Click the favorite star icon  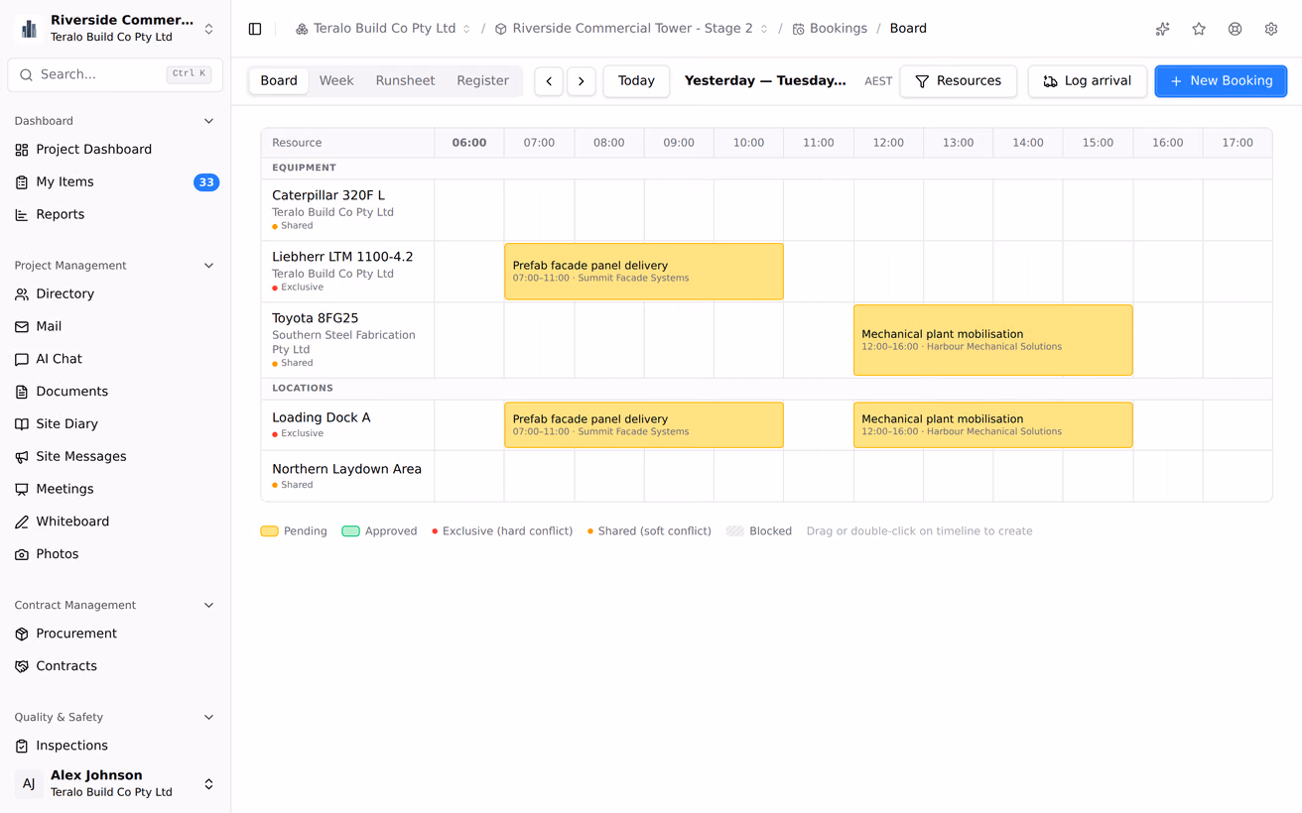pos(1199,29)
